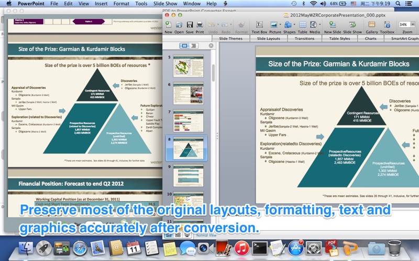Open Safari from the Dock
Image resolution: width=419 pixels, height=261 pixels.
(80, 248)
